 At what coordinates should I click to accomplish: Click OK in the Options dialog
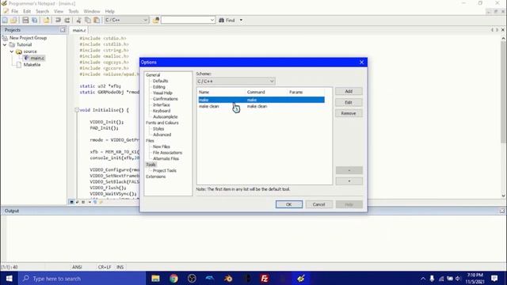[x=289, y=204]
